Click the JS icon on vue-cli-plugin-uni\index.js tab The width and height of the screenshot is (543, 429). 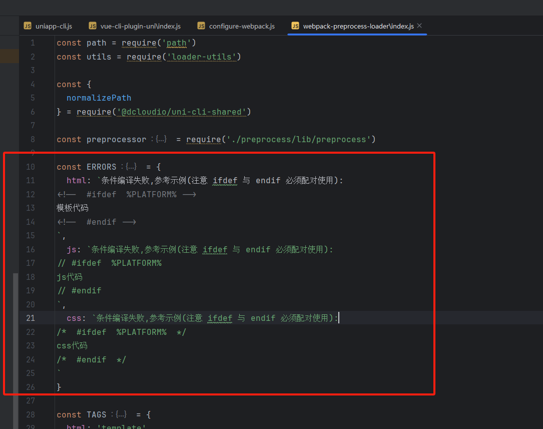pos(93,26)
